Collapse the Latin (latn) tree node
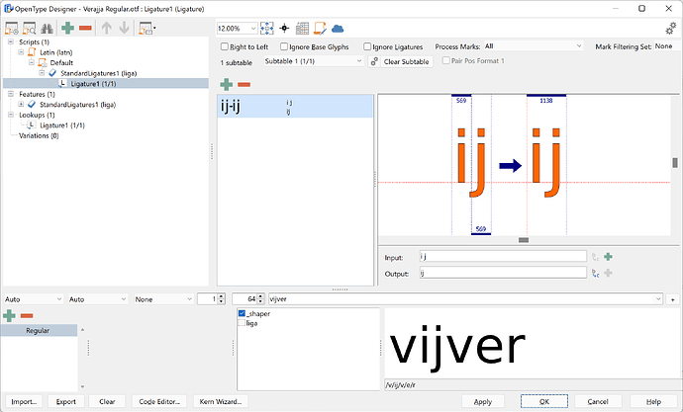Screen dimensions: 683x412 click(21, 51)
